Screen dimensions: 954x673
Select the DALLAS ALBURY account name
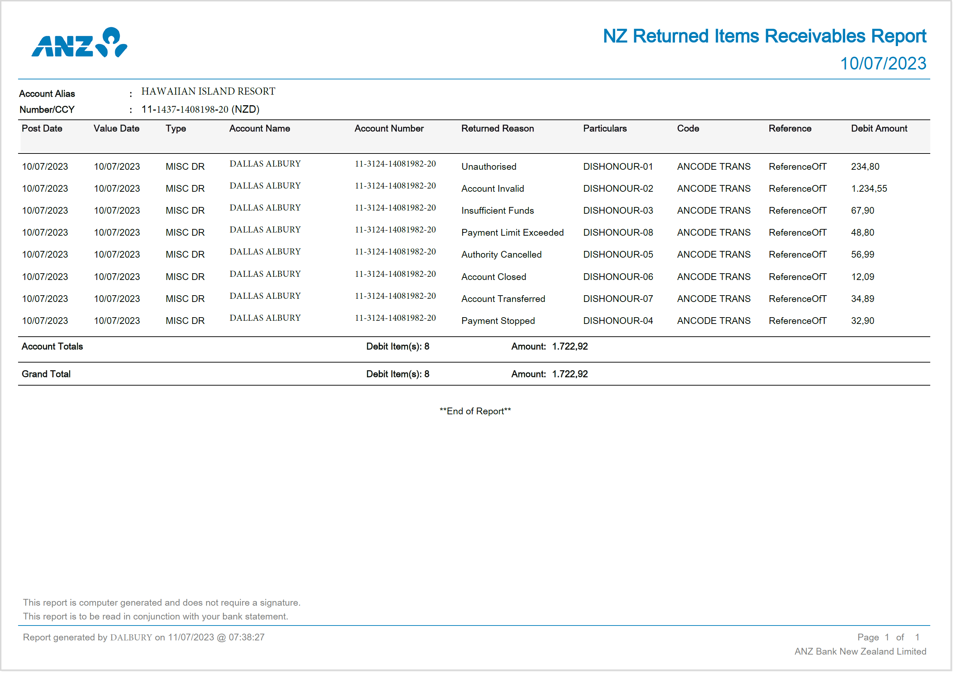[265, 163]
